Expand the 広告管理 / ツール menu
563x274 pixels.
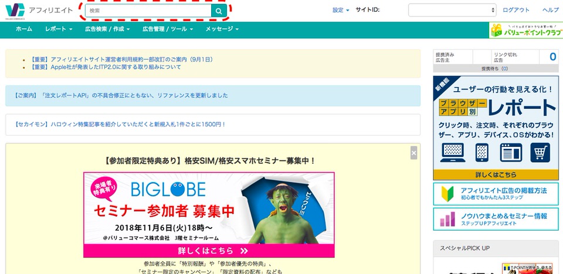168,29
